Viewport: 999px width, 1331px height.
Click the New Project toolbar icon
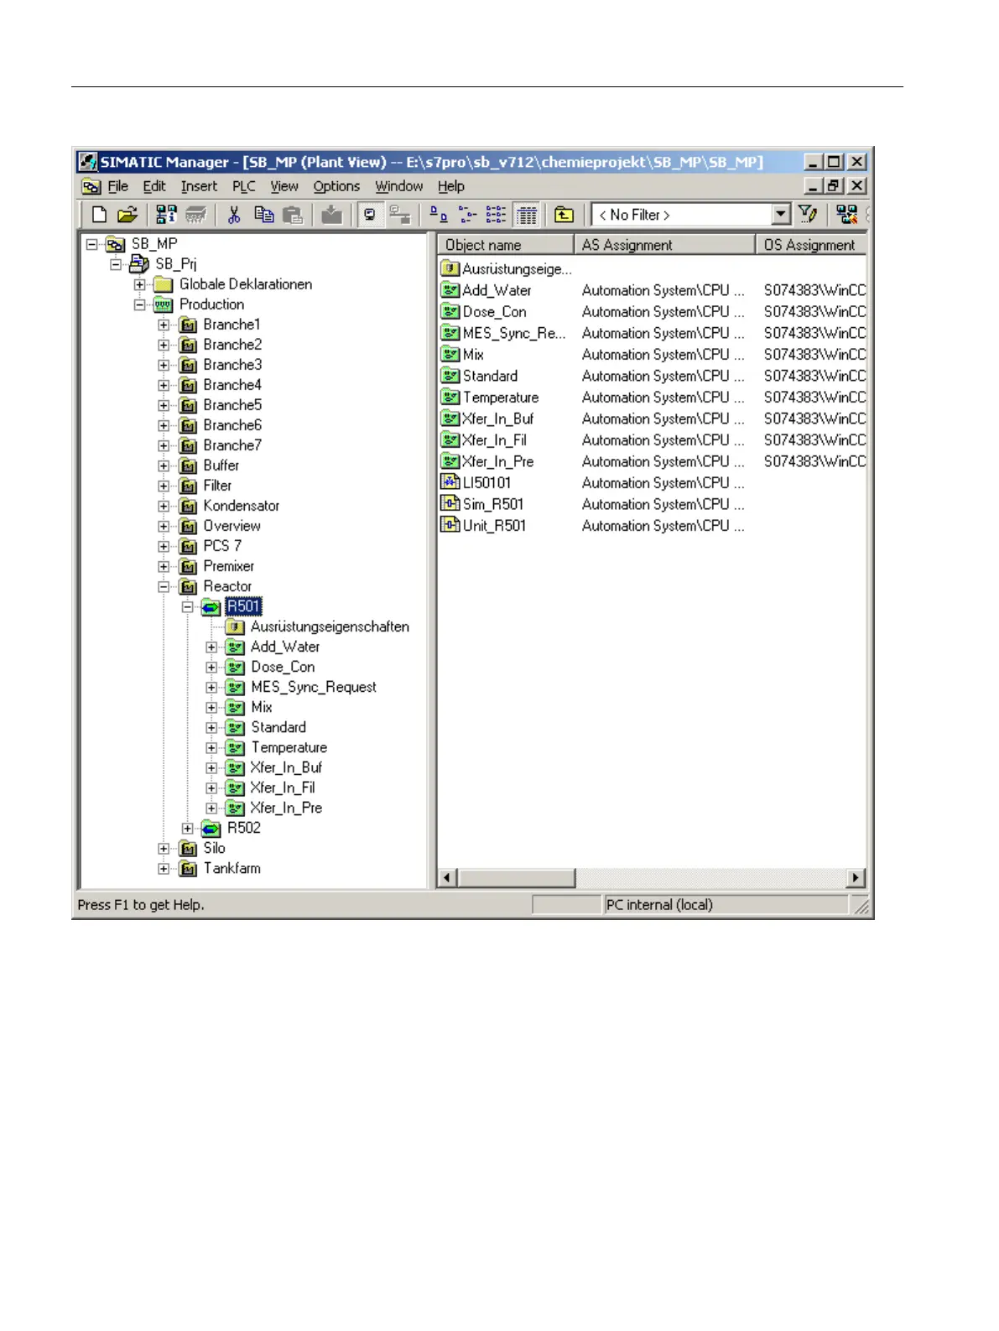click(x=99, y=215)
